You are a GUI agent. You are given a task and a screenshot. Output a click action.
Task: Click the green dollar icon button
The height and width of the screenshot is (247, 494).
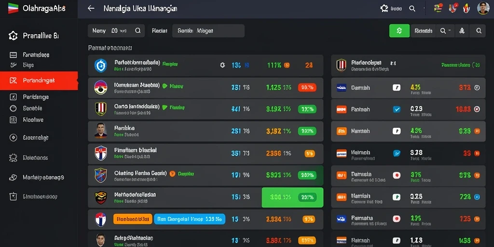(399, 31)
